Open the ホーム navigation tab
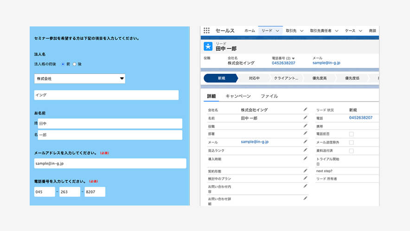Screen dimensions: 410x231 click(250, 31)
